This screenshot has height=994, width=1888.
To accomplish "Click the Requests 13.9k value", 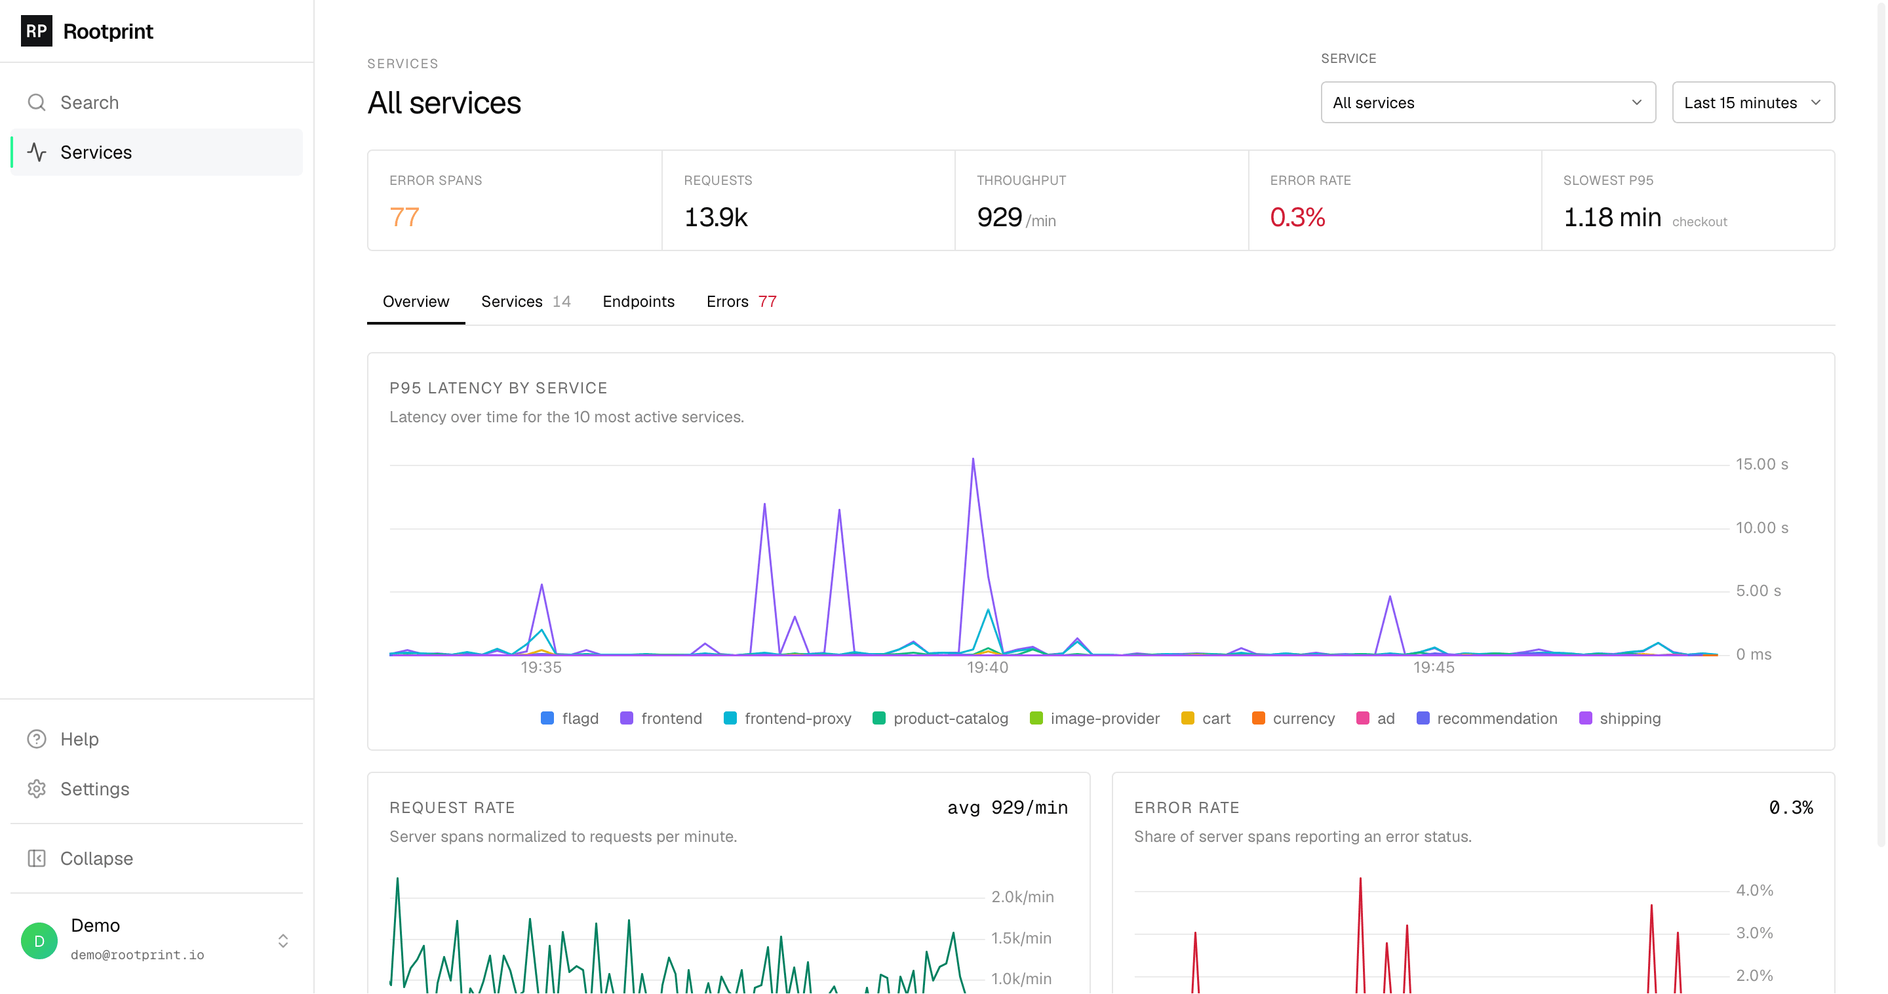I will click(x=715, y=218).
